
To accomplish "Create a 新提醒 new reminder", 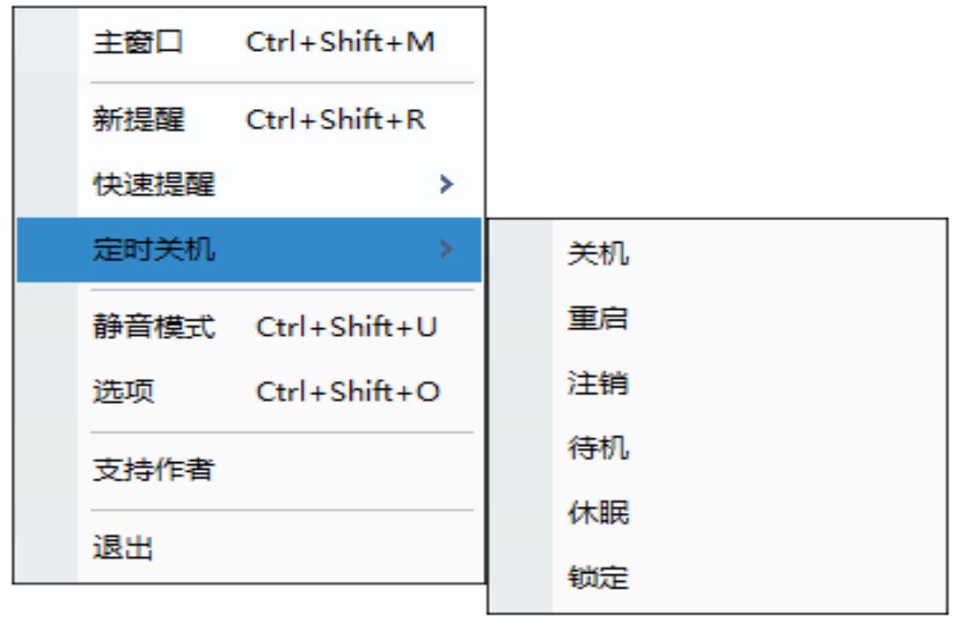I will pos(139,120).
